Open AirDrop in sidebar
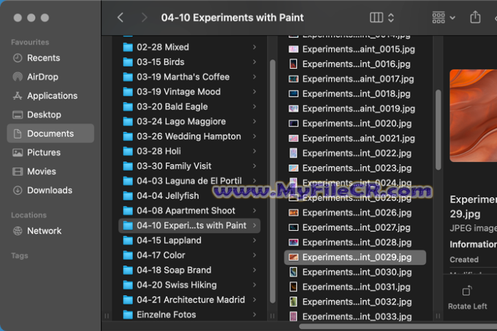 50,77
